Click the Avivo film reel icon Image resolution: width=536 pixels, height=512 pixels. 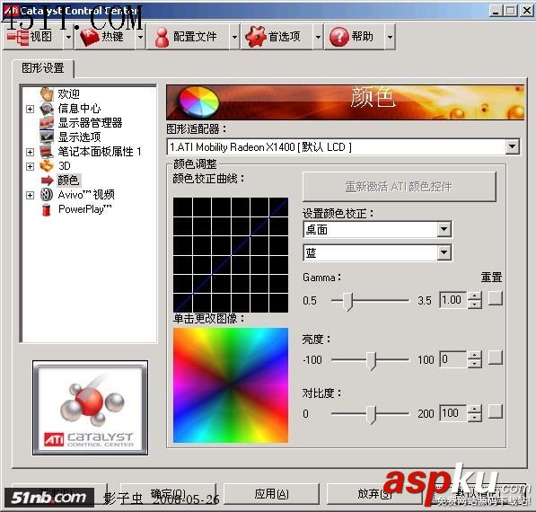[x=47, y=195]
